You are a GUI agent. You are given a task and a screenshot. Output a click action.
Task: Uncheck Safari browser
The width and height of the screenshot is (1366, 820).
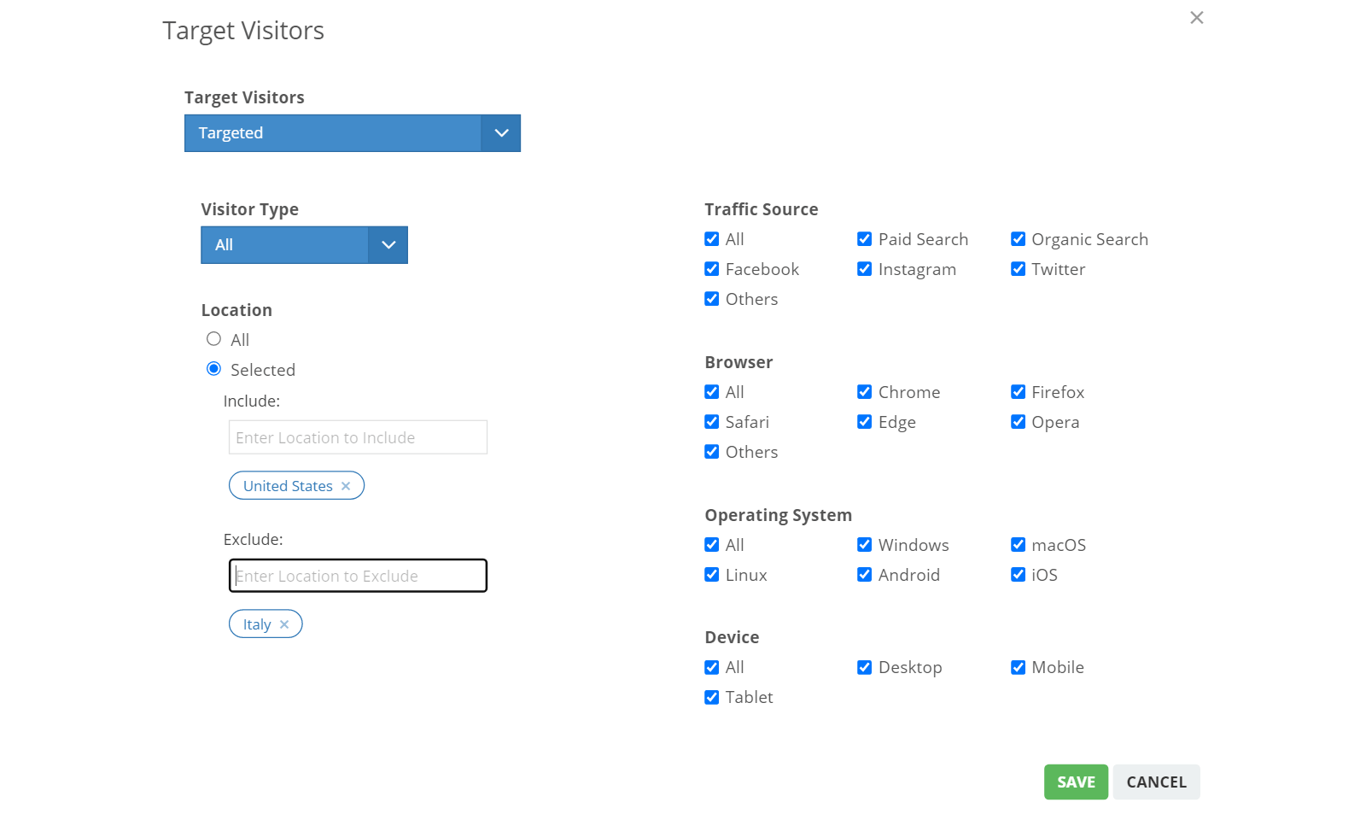point(711,422)
